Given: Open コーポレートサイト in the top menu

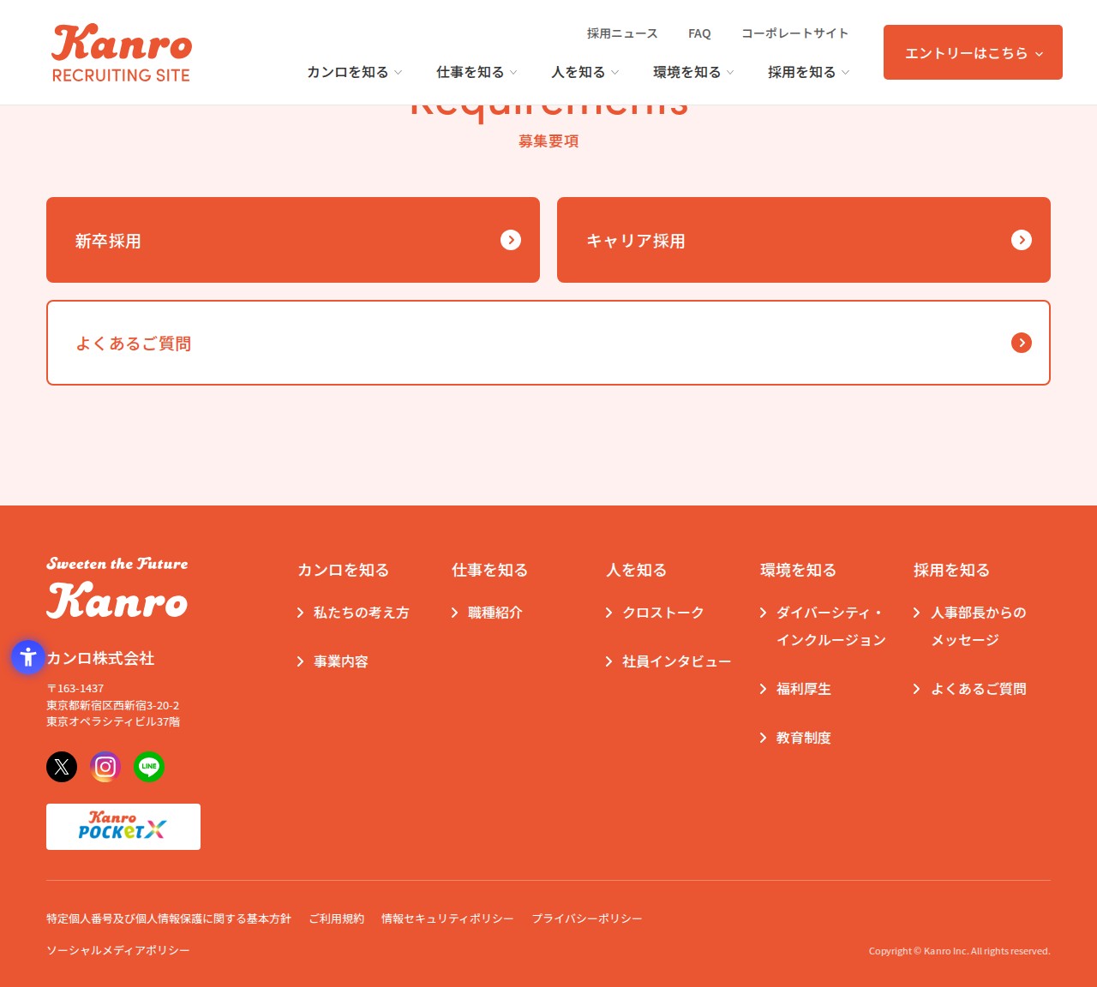Looking at the screenshot, I should [794, 33].
